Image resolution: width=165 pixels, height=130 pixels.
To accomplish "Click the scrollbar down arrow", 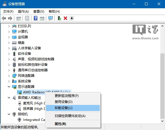I will point(162,121).
